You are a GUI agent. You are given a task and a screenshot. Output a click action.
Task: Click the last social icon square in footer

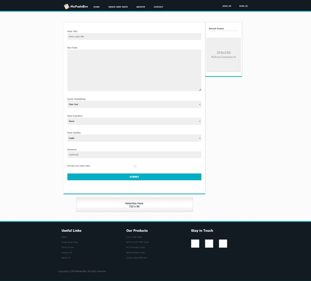click(223, 243)
